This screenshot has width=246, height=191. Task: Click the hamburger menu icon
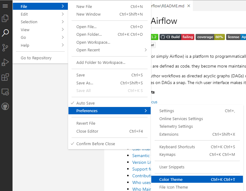click(5, 6)
